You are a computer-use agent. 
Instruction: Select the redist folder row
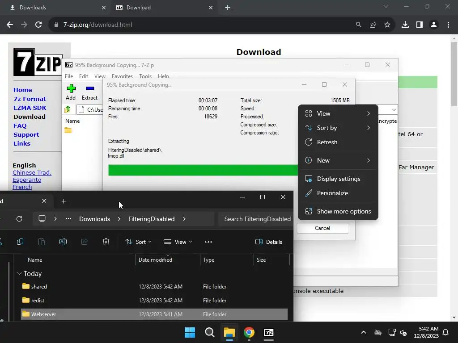click(154, 301)
